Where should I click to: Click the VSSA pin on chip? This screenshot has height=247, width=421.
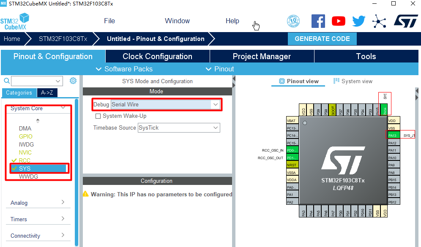[293, 172]
